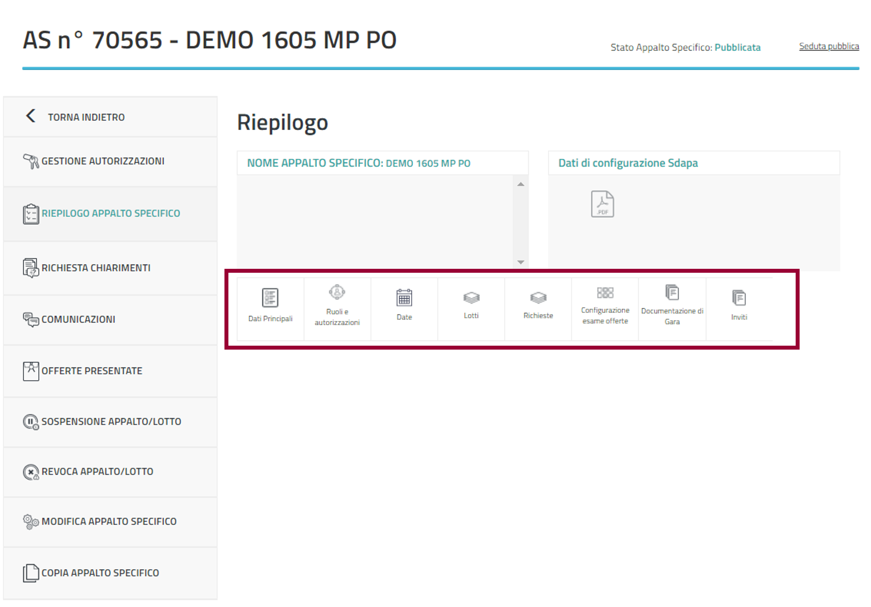Open Richiesta Chiarimenti menu item
This screenshot has width=871, height=607.
pos(96,268)
